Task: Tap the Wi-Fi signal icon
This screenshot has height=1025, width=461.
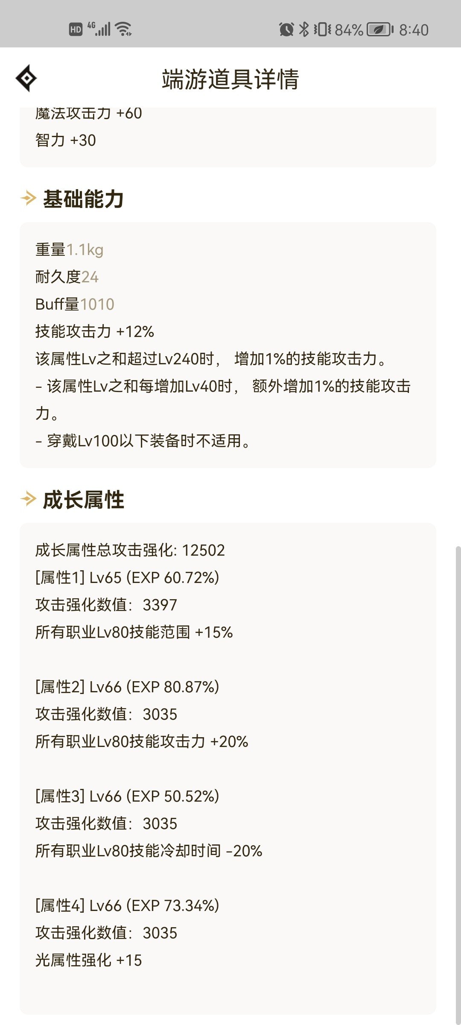Action: (124, 28)
